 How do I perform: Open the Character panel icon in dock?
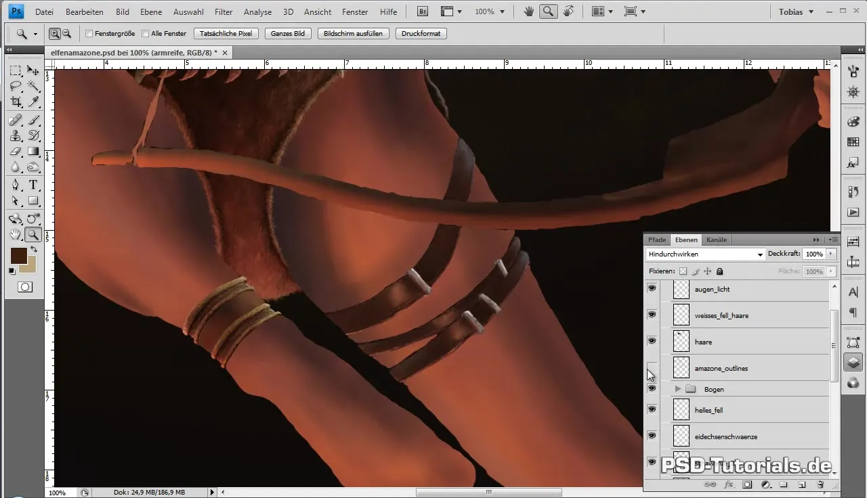[x=853, y=292]
